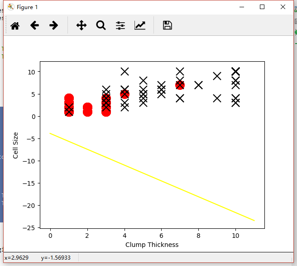Click the matplotlib icon in the title bar
297x266 pixels.
pos(10,7)
